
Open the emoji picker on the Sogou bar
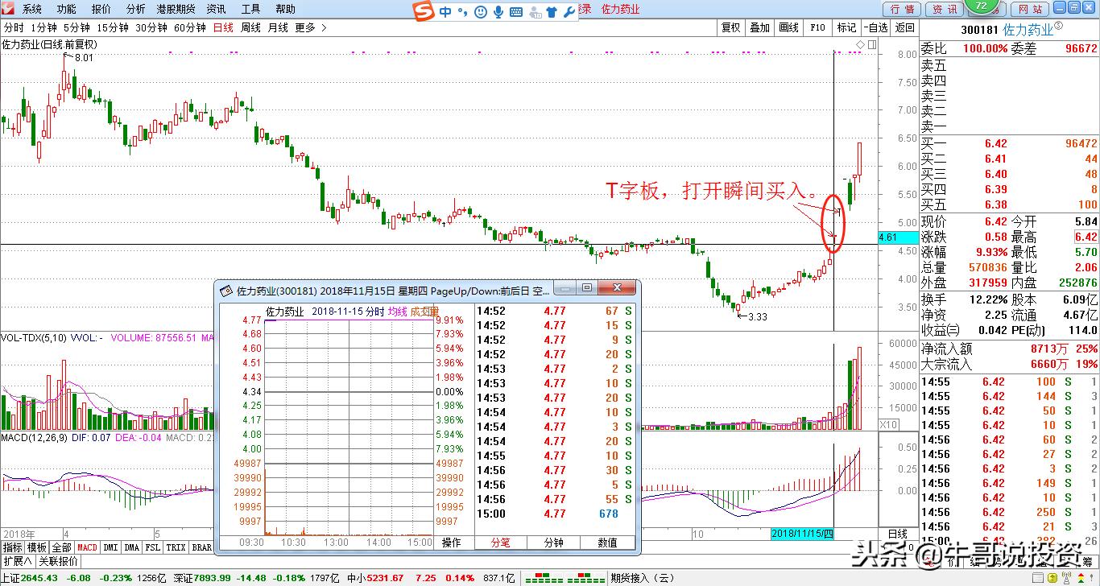tap(481, 10)
